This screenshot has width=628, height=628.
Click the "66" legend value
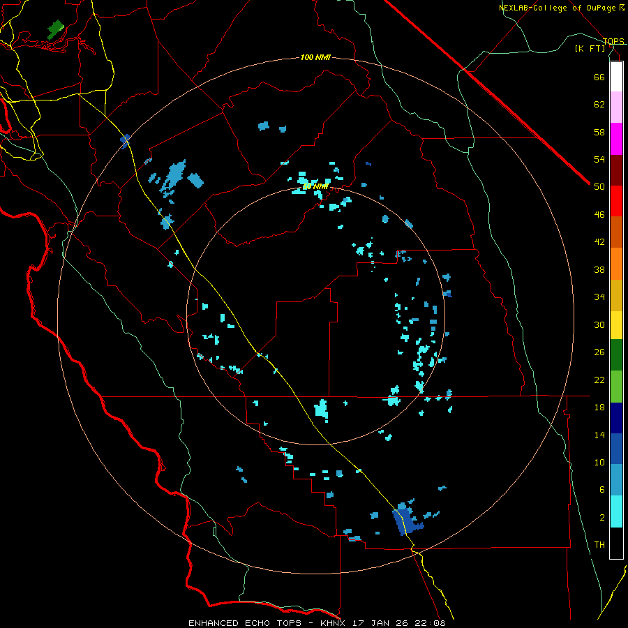[599, 77]
